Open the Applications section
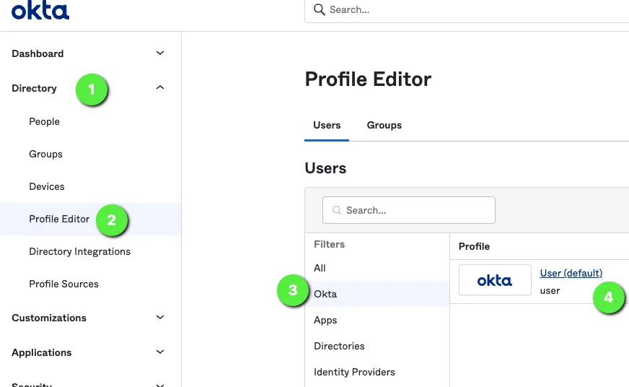629x387 pixels. point(42,352)
